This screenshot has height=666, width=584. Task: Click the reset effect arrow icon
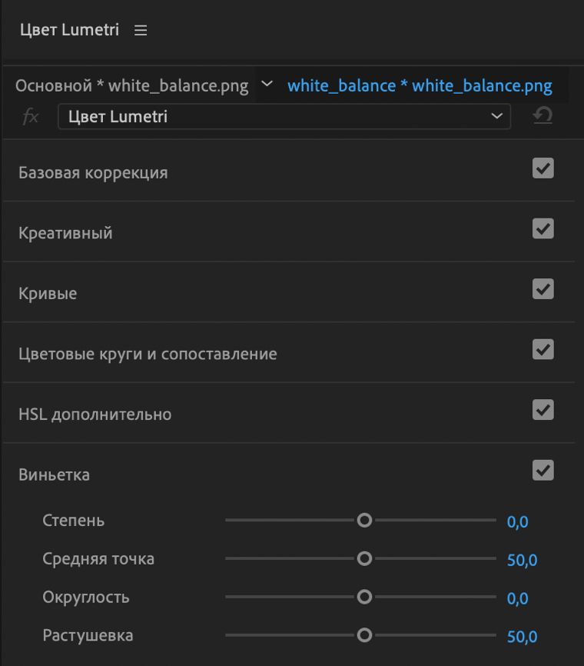[x=543, y=116]
